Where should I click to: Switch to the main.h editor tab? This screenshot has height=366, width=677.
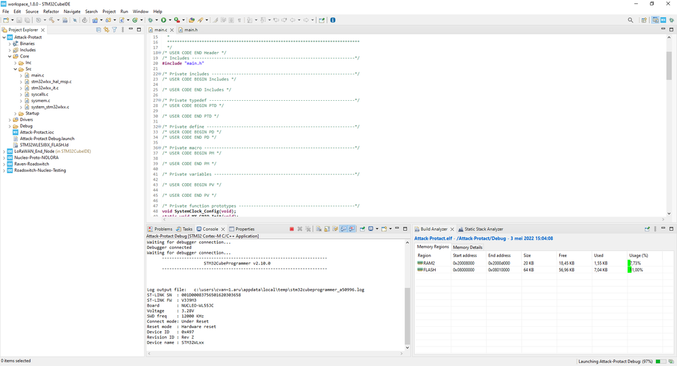(190, 30)
